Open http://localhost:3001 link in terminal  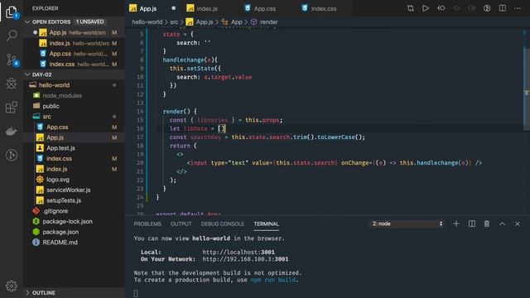(238, 252)
